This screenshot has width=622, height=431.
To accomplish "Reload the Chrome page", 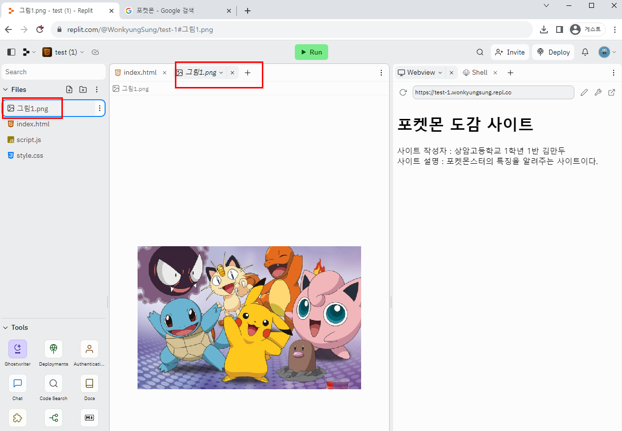I will click(x=40, y=29).
